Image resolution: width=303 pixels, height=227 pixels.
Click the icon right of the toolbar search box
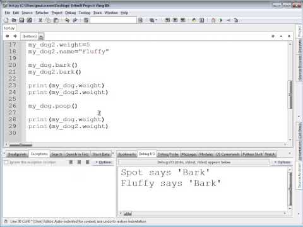(141, 20)
